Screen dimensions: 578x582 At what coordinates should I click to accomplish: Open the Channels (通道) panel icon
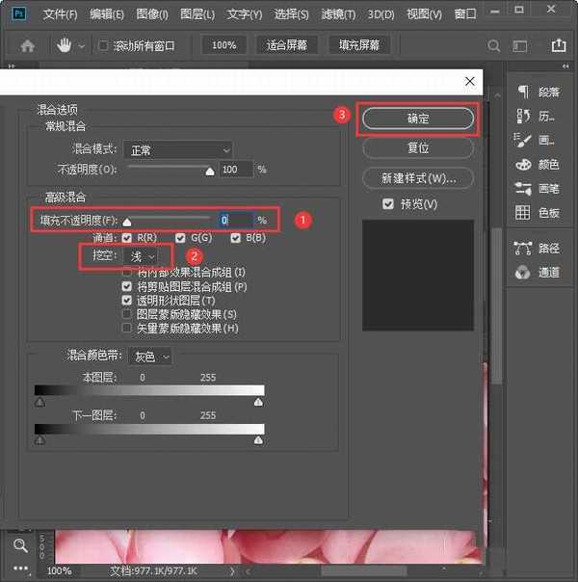pyautogui.click(x=523, y=272)
